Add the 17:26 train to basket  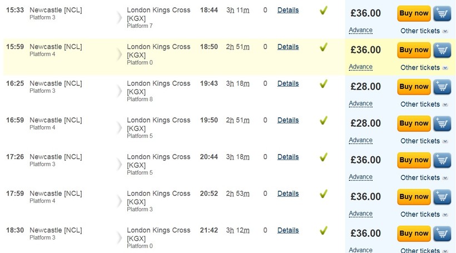click(x=442, y=160)
